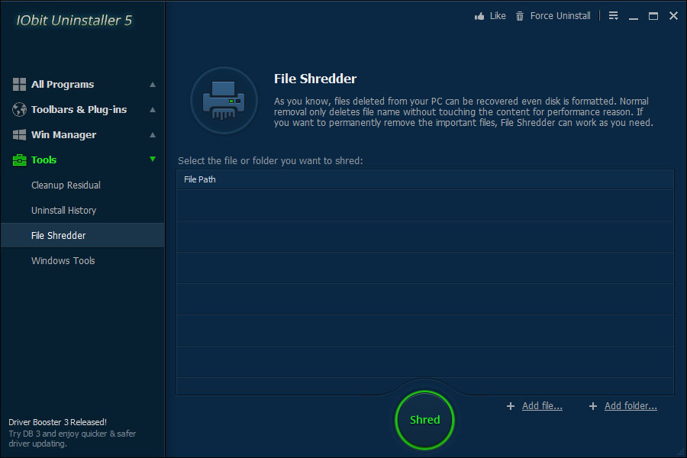Viewport: 687px width, 458px height.
Task: Select the All Programs grid icon
Action: tap(18, 84)
